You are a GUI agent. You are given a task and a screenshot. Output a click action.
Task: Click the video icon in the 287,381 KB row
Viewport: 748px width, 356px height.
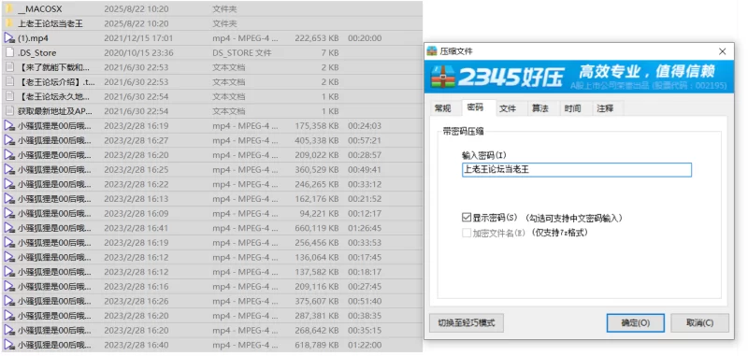click(9, 316)
